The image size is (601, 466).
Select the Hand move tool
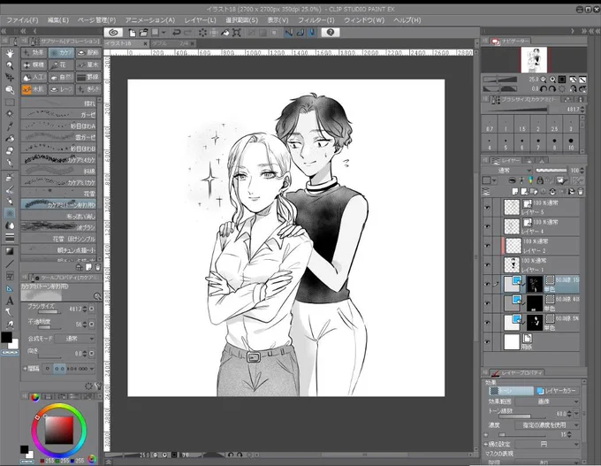(x=10, y=53)
